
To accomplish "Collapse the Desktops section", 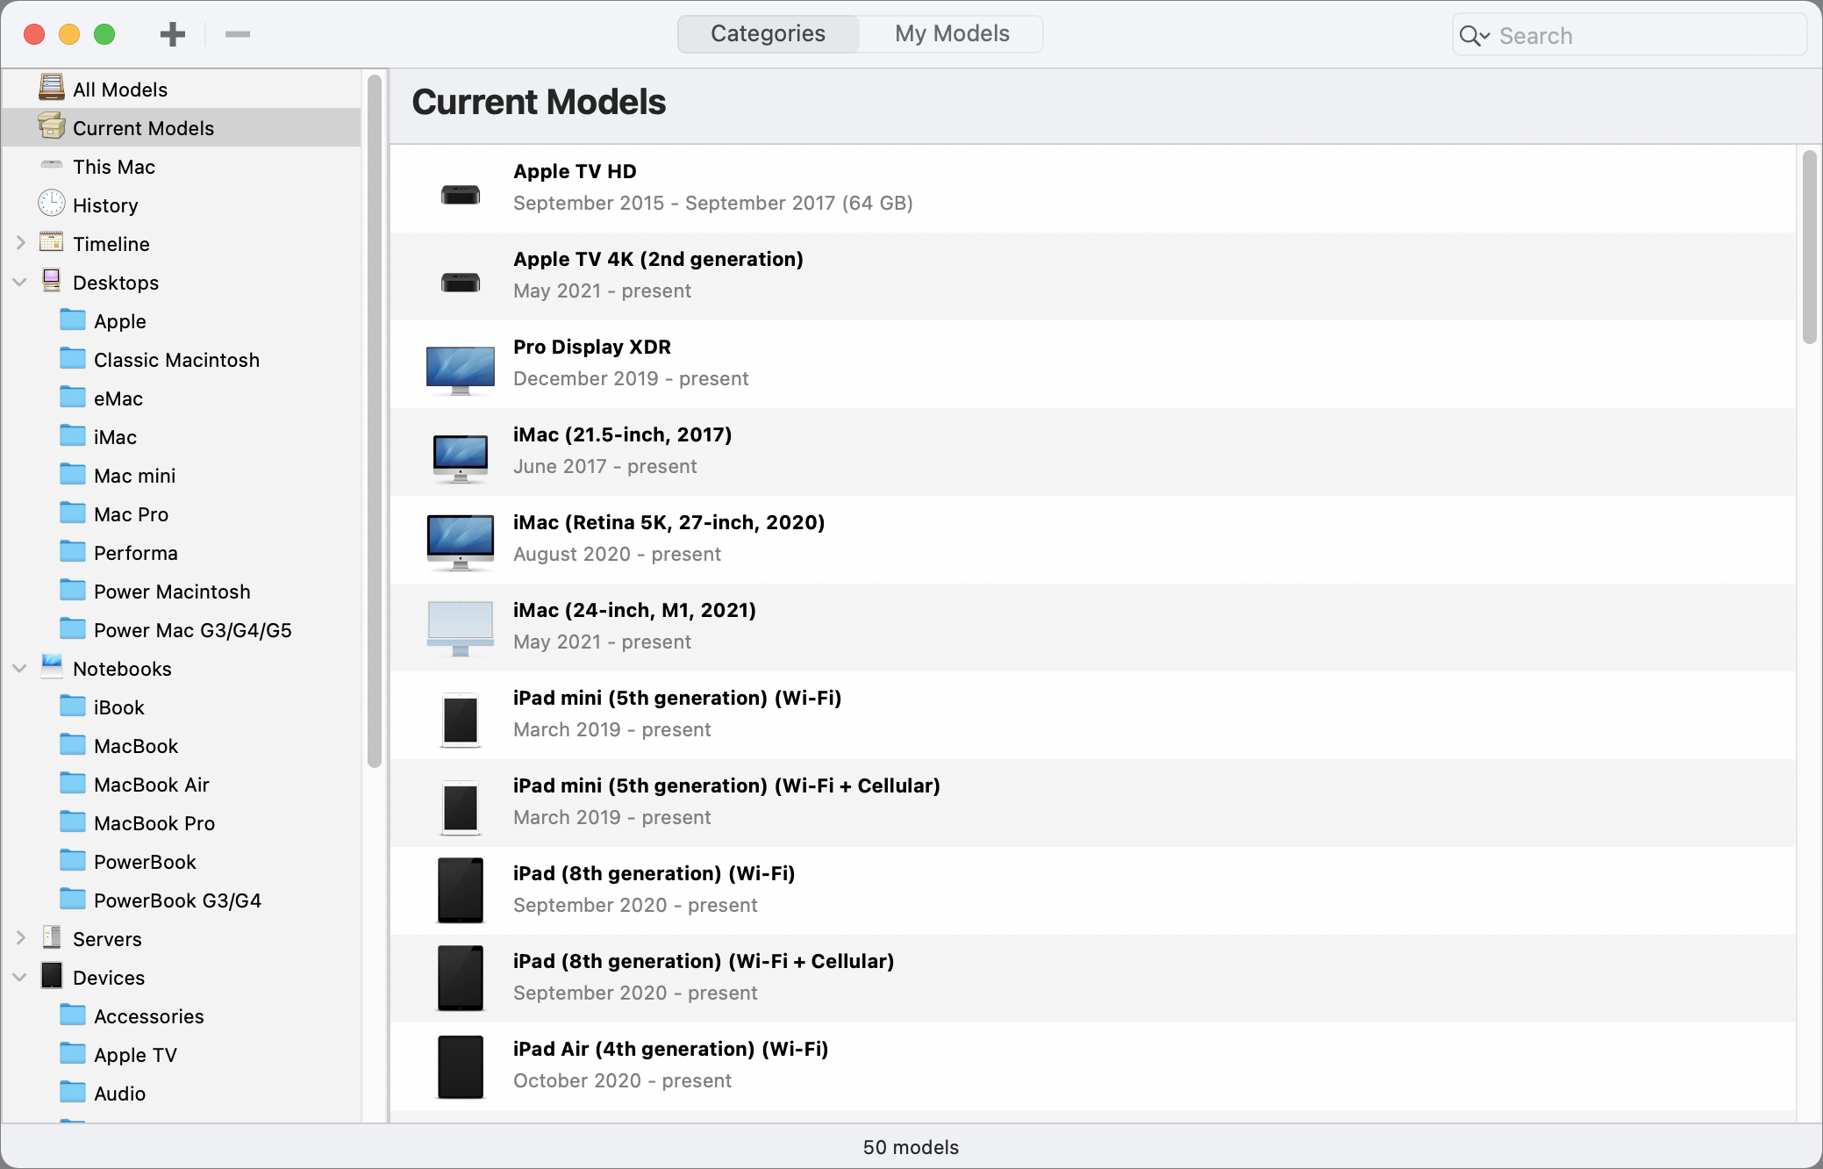I will pyautogui.click(x=20, y=282).
